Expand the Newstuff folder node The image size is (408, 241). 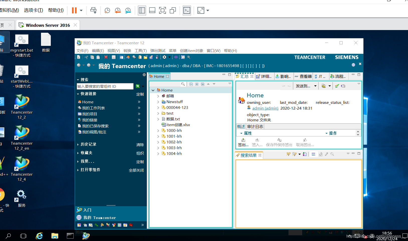158,102
